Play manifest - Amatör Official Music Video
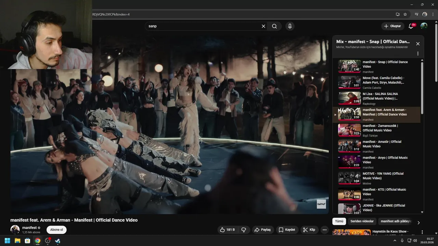438x246 pixels. (x=377, y=146)
